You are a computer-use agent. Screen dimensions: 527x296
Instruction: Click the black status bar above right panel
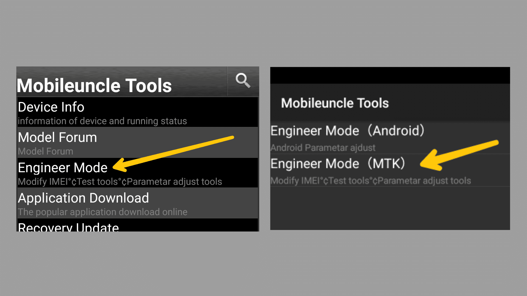point(390,75)
